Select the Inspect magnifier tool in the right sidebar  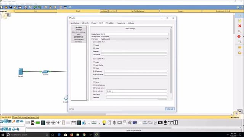pos(240,31)
